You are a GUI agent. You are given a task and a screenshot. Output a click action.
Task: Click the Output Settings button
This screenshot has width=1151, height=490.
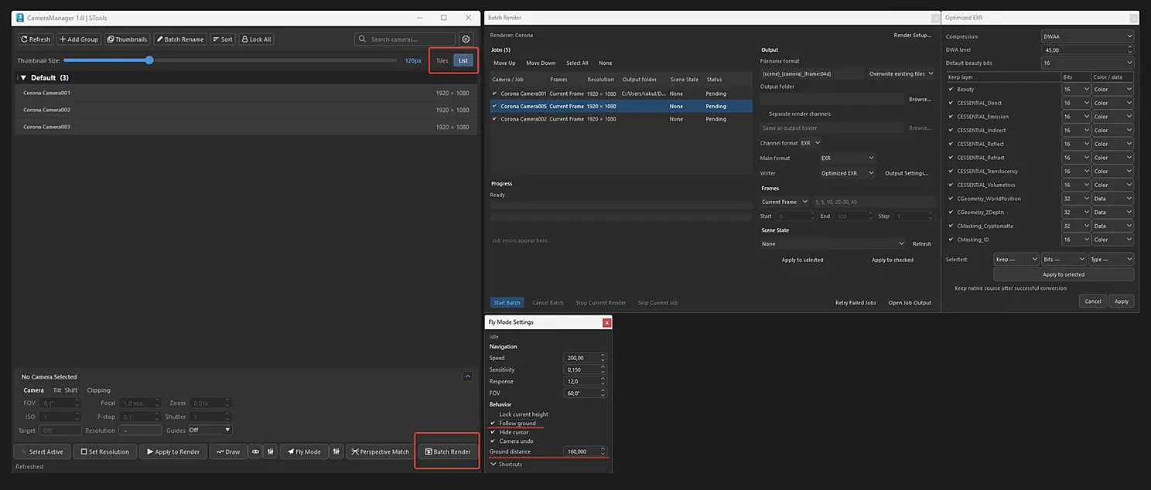click(x=907, y=173)
